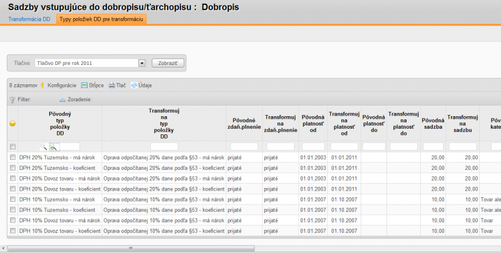The height and width of the screenshot is (253, 501).
Task: Click the magnifier with green plus icon
Action: (x=53, y=147)
